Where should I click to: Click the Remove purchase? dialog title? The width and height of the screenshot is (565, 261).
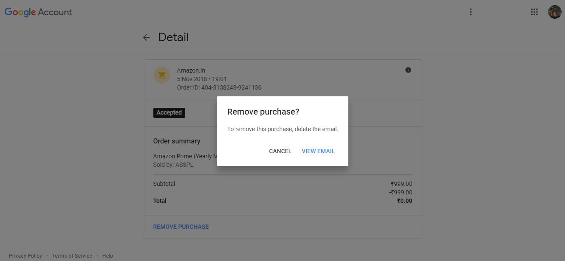tap(263, 112)
